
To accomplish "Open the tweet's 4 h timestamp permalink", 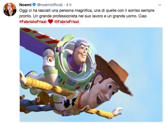I will 69,5.
